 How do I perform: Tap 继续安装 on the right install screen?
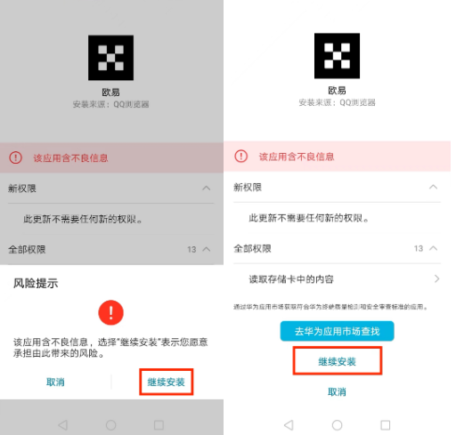pos(337,361)
